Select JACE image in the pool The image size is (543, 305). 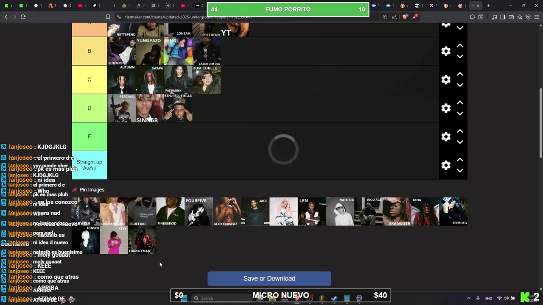point(255,211)
